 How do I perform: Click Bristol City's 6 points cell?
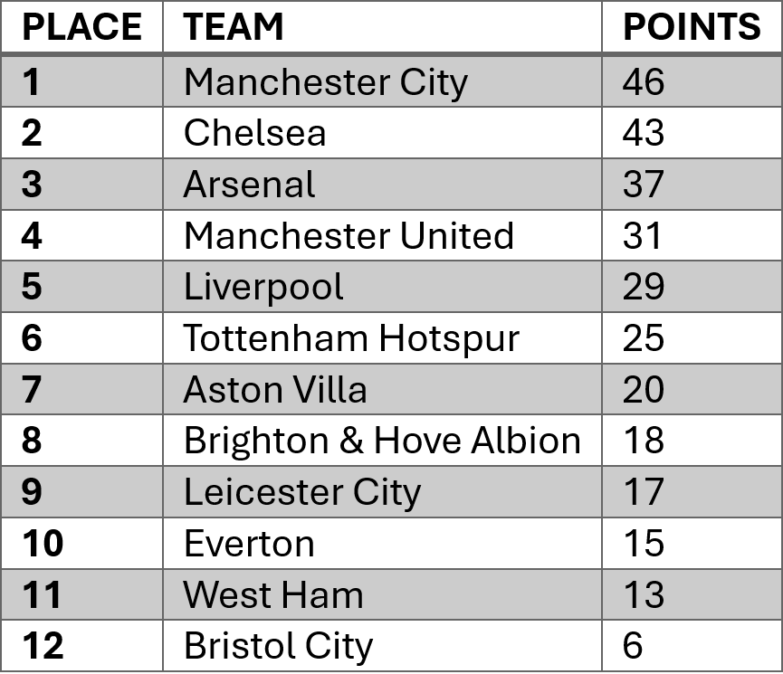pyautogui.click(x=633, y=646)
